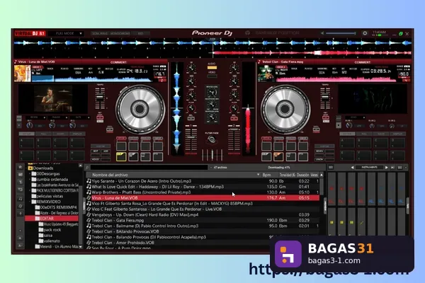
Task: Click the crossfader at mixer bottom
Action: click(x=212, y=155)
